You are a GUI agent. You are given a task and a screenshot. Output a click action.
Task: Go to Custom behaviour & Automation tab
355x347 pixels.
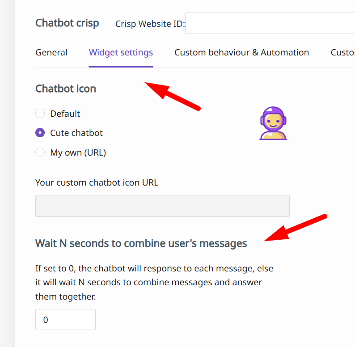[x=241, y=52]
